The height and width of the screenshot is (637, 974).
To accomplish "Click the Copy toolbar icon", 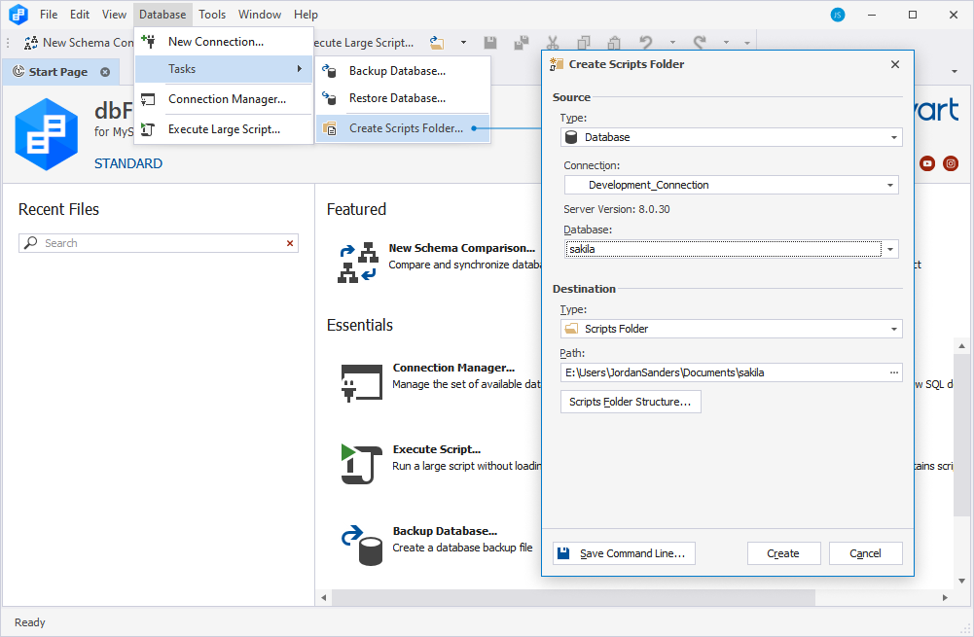I will coord(583,43).
